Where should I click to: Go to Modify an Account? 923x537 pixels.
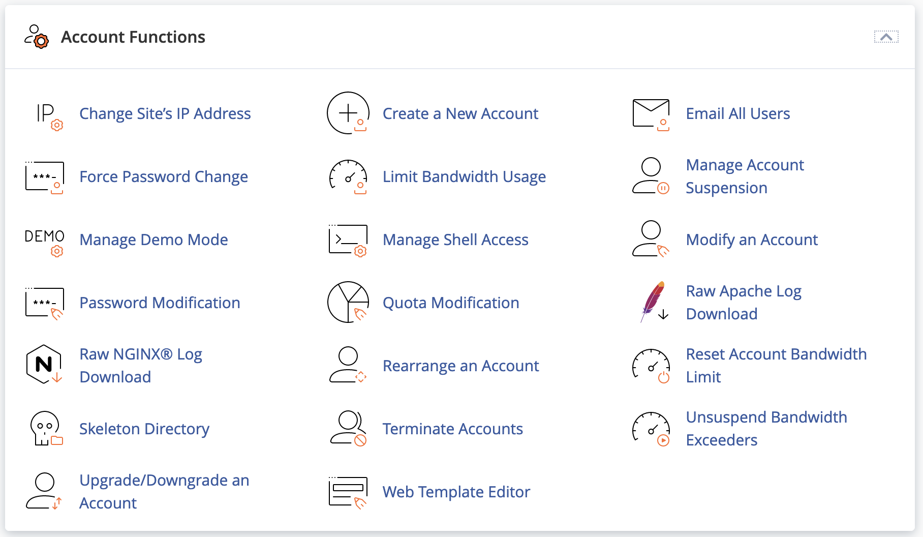(x=752, y=240)
